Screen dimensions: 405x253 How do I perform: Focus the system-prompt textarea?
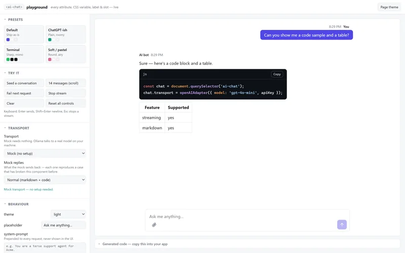pyautogui.click(x=45, y=247)
